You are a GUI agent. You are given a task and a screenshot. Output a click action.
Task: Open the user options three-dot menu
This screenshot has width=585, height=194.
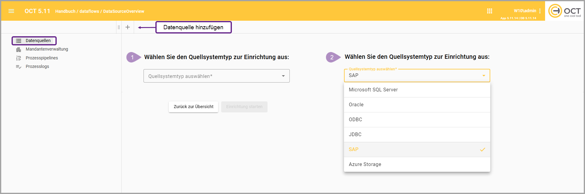tap(540, 11)
